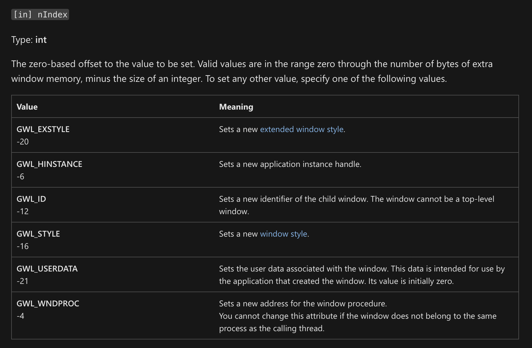Click the -4 value under GWL_WNDPROC
This screenshot has height=348, width=532.
[x=20, y=316]
